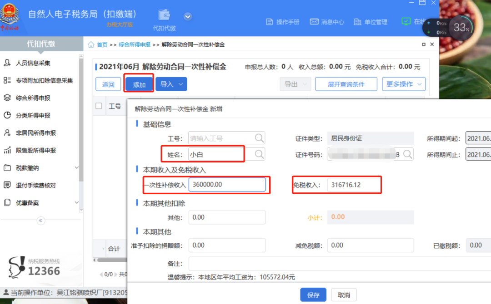Select the 非居民所得申报 person icon

point(7,132)
